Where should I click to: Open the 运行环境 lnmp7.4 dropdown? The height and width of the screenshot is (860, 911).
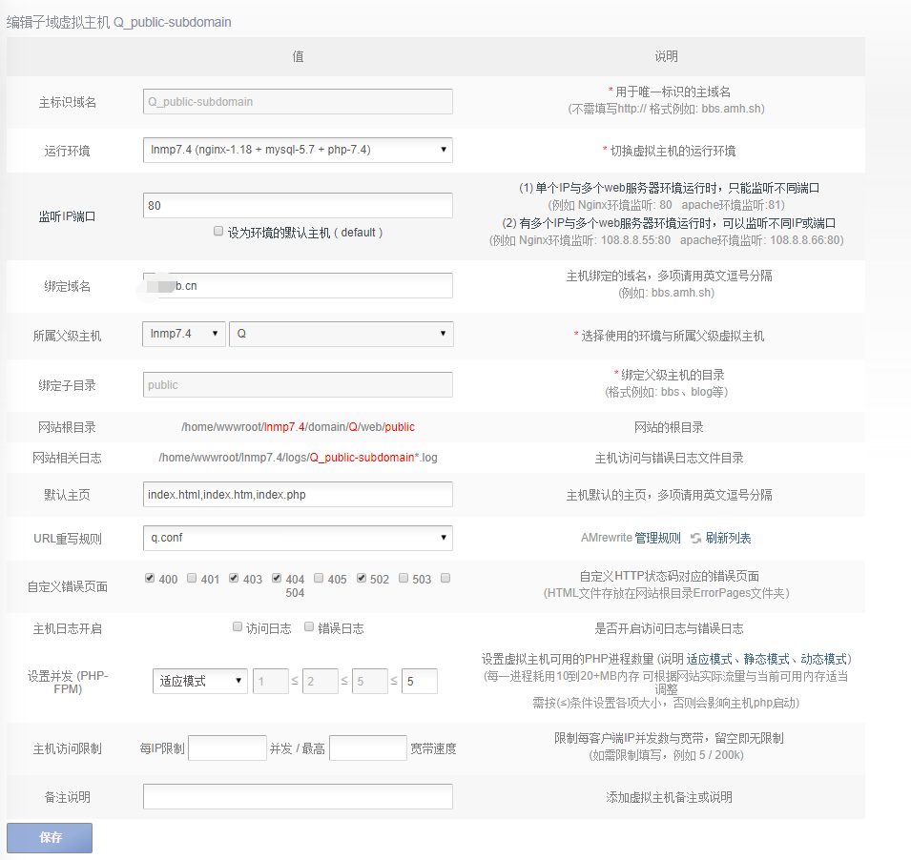coord(298,150)
